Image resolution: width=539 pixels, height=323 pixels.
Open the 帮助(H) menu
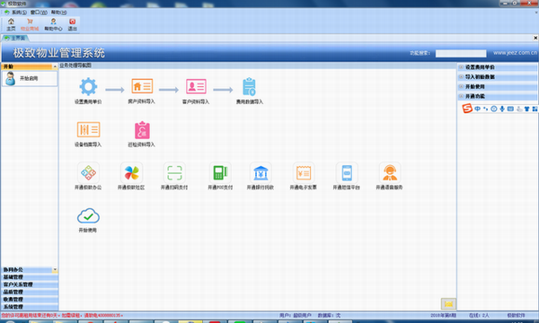pos(58,13)
